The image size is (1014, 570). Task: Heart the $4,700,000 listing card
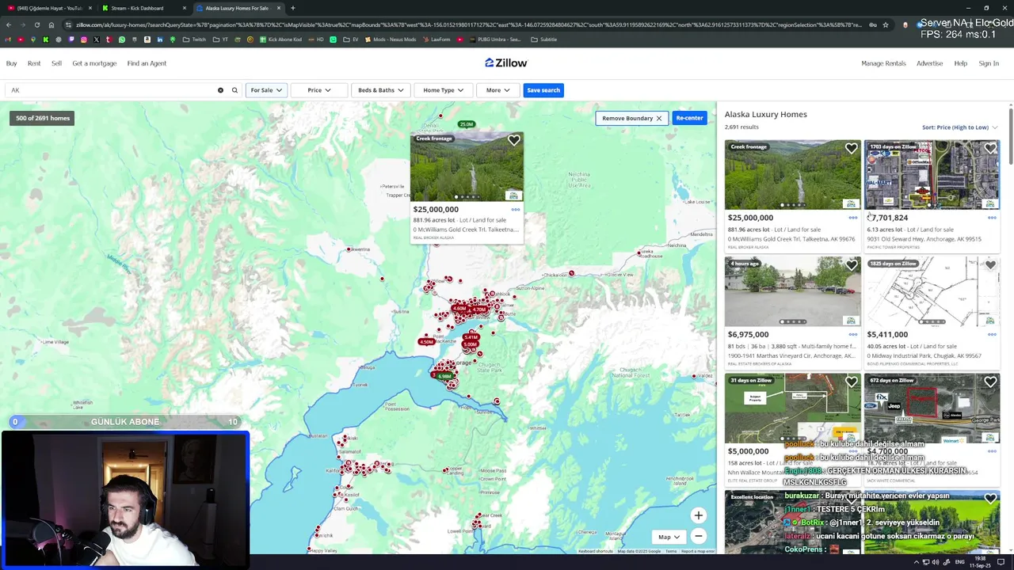(990, 382)
